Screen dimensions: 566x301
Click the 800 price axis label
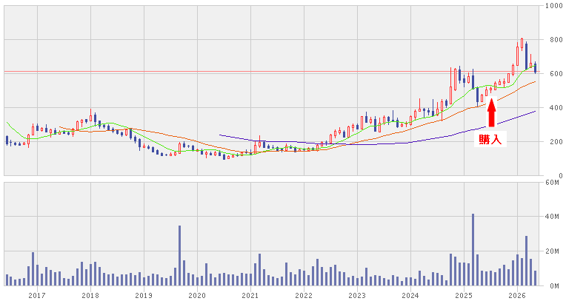[x=556, y=40]
